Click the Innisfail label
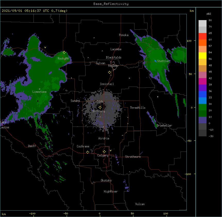This screenshot has width=222, height=217. (107, 84)
